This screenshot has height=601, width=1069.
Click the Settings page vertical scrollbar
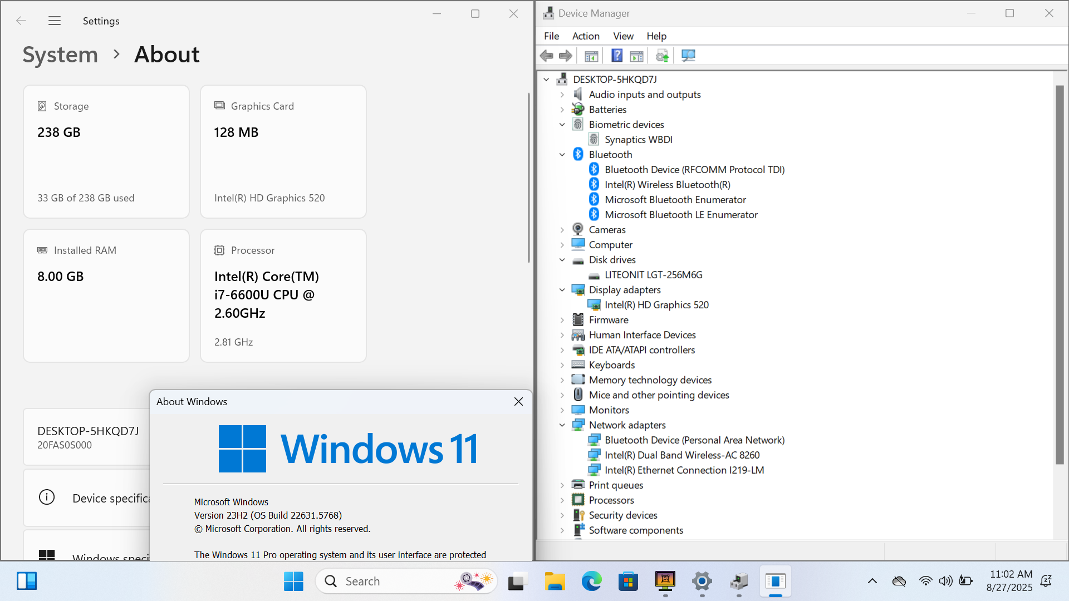pyautogui.click(x=529, y=178)
